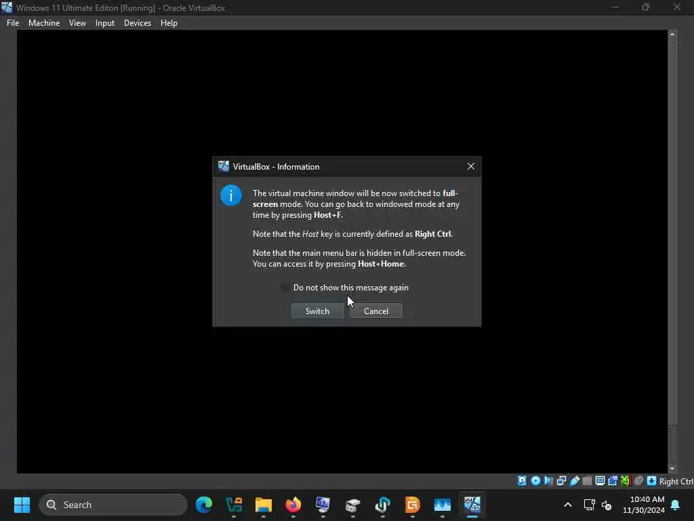
Task: Open the Devices menu
Action: pos(137,23)
